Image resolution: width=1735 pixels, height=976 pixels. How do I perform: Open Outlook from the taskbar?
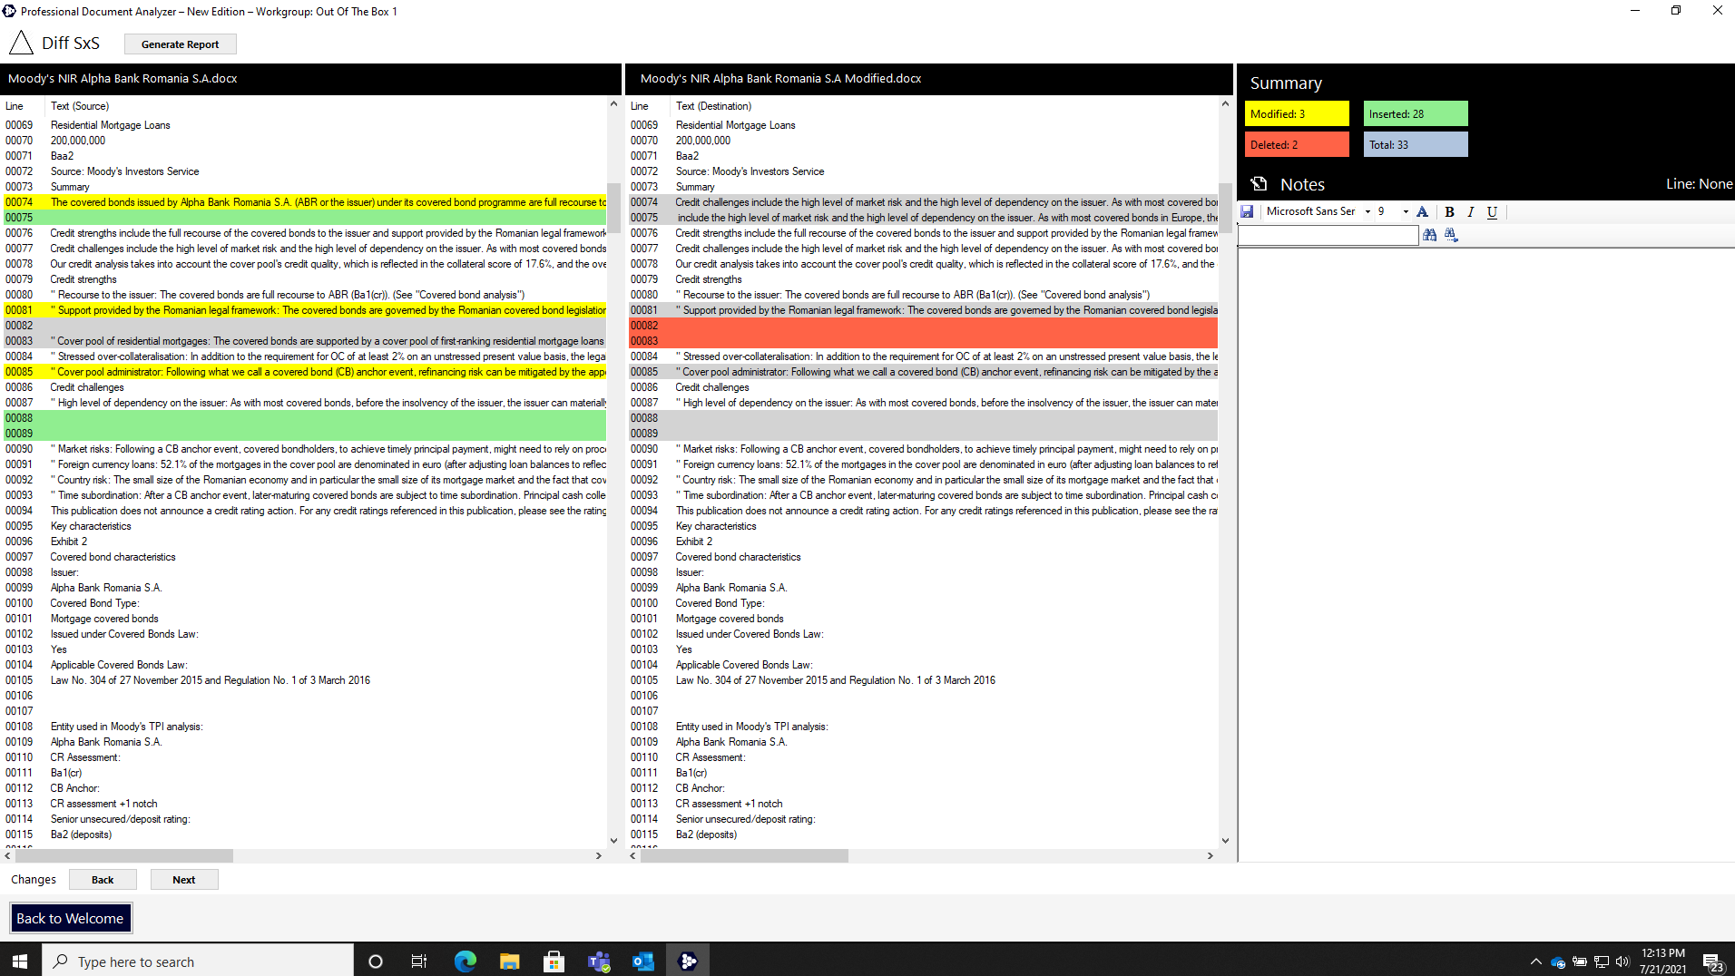tap(643, 961)
